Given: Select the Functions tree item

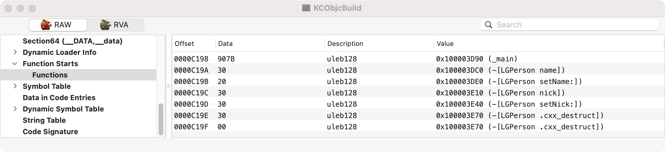Looking at the screenshot, I should click(50, 75).
